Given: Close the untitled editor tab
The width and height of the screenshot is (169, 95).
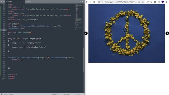Looking at the screenshot, I should pyautogui.click(x=43, y=2).
